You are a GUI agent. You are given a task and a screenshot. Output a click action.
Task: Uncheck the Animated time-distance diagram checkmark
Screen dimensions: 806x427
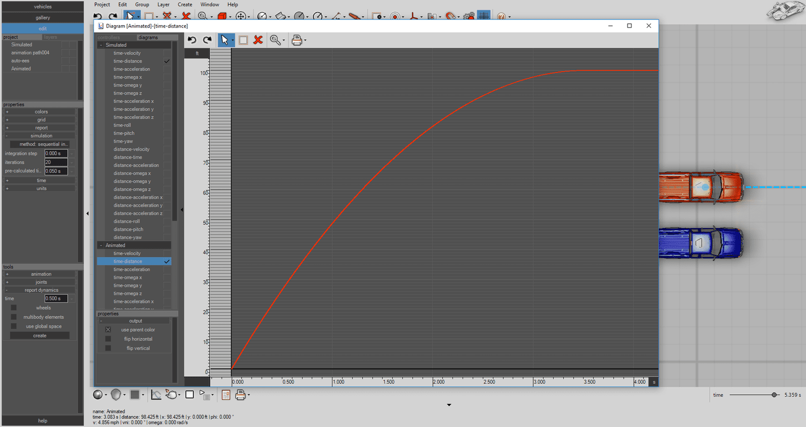[167, 261]
